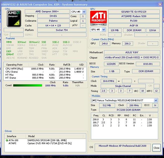Click the green ATA-100 drive status icon
The image size is (164, 158).
7,140
